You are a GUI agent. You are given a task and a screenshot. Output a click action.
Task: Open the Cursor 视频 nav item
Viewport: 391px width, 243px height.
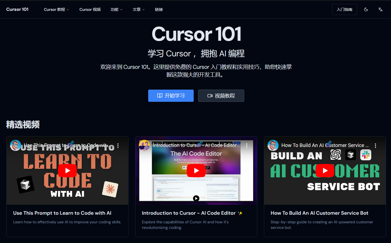90,9
